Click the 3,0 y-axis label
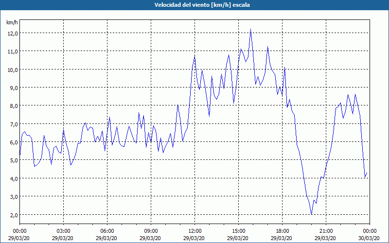Viewport: 389px width, 243px height. [14, 197]
